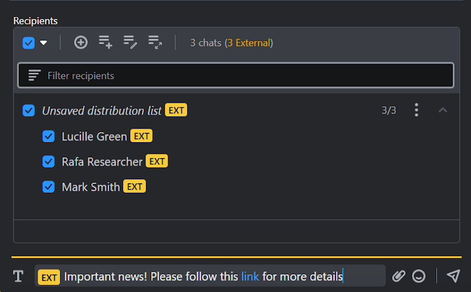Open the dropdown arrow beside select-all checkbox
The height and width of the screenshot is (292, 471).
(x=44, y=42)
